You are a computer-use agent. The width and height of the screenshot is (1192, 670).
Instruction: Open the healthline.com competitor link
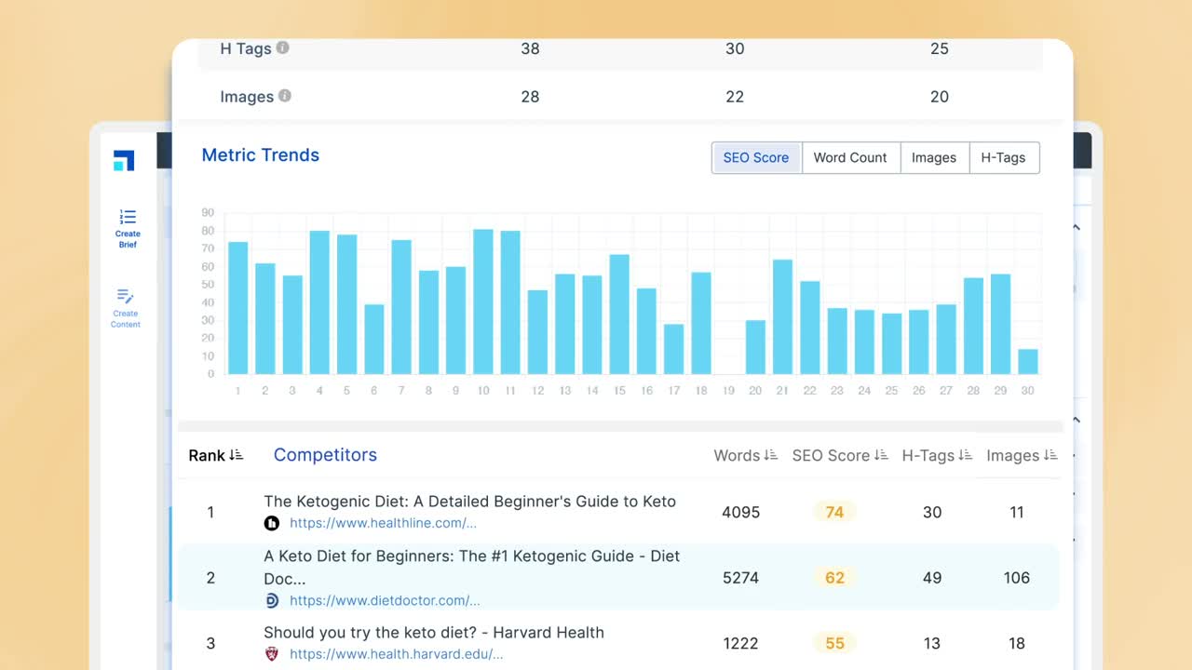coord(383,523)
